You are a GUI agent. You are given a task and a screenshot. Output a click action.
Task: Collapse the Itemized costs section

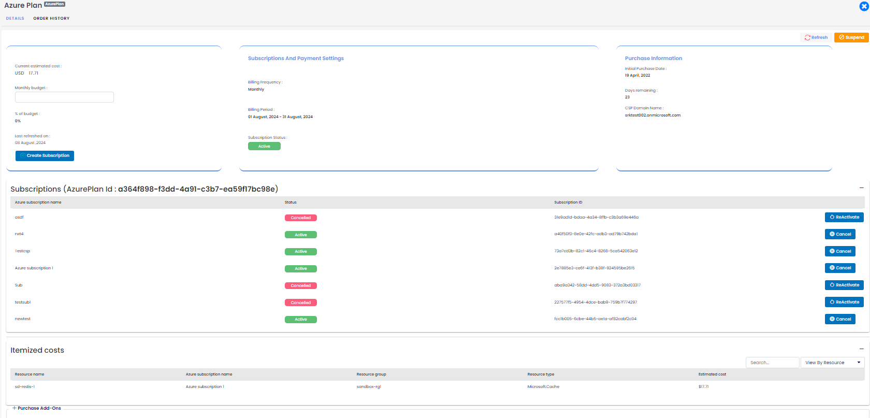click(x=862, y=349)
